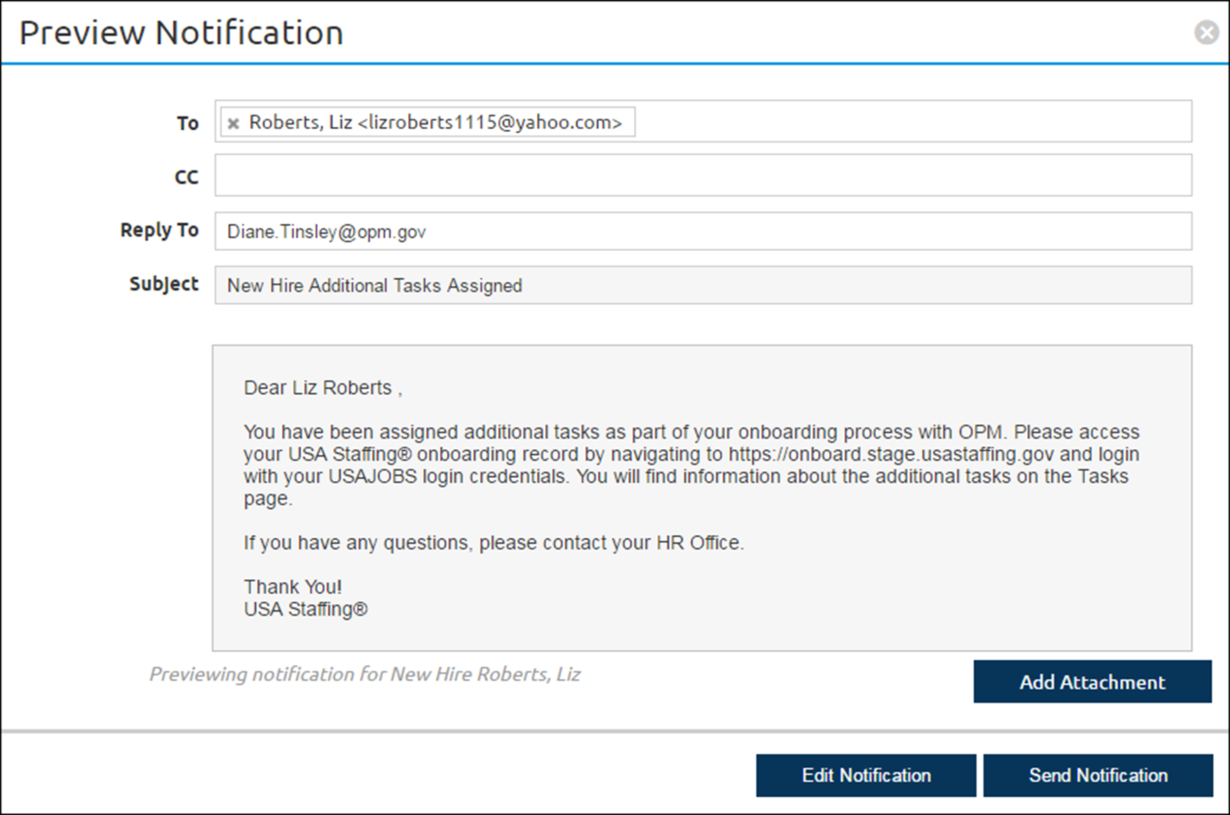Remove recipient Roberts, Liz with x icon

pos(234,123)
